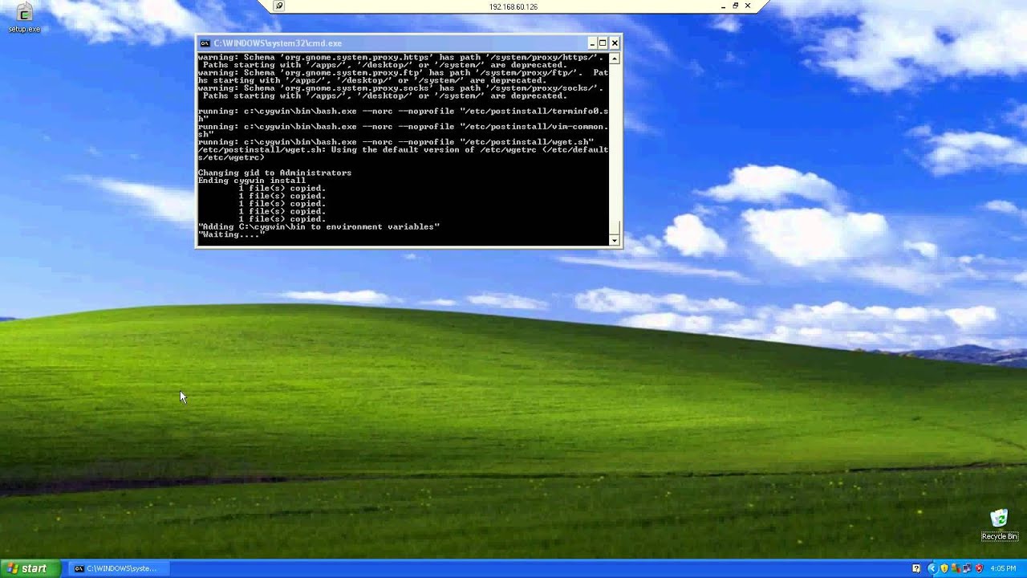Maximize the cmd.exe window

pyautogui.click(x=603, y=43)
